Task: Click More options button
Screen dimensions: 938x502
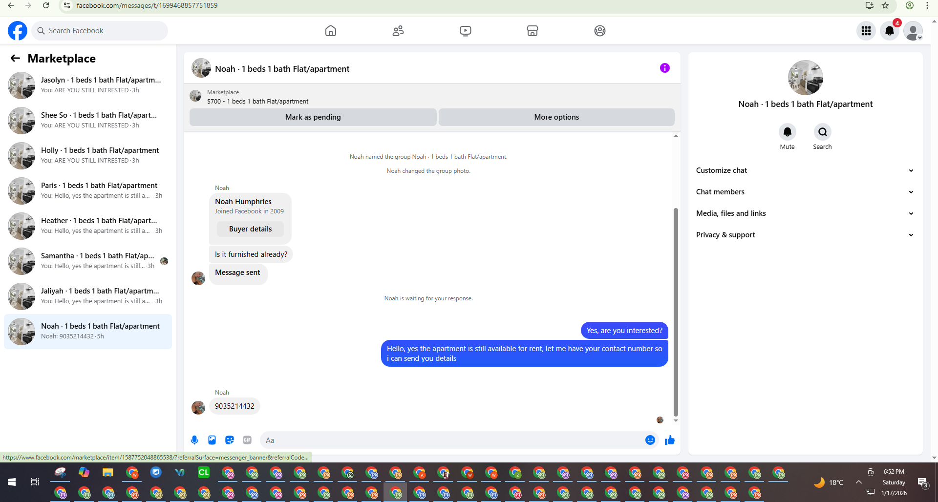Action: click(556, 117)
